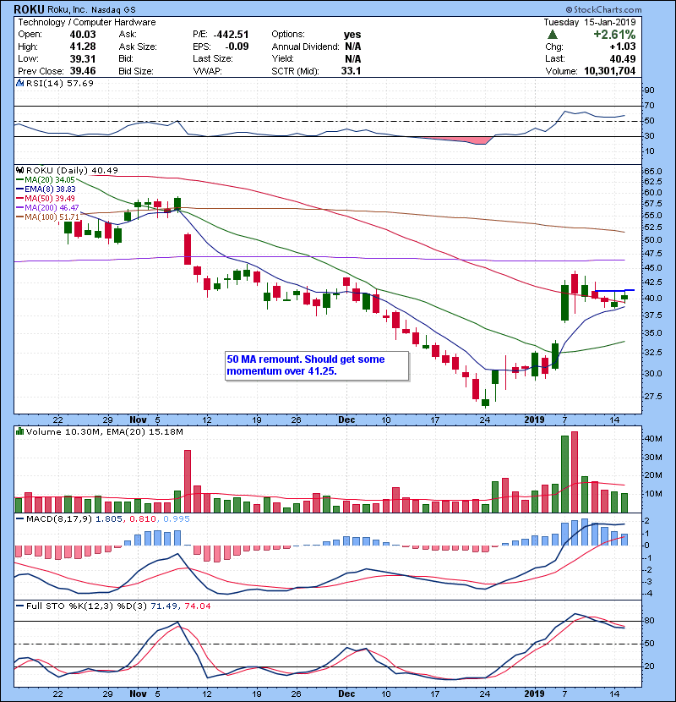Click the date Tuesday 15-Jan-2019
676x702 pixels.
tap(590, 22)
